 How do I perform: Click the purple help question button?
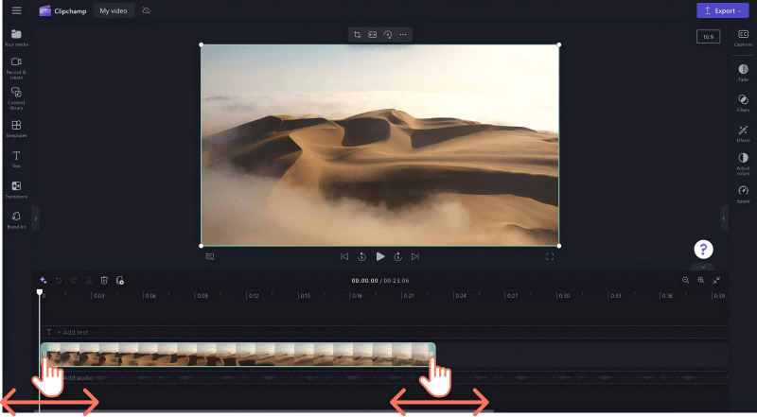(x=703, y=250)
